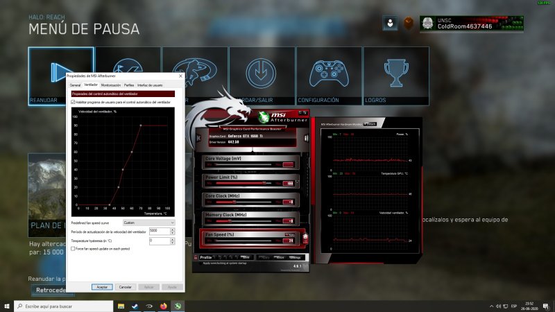Screen dimensions: 555x312
Task: Switch to the Ventilador tab
Action: (91, 85)
